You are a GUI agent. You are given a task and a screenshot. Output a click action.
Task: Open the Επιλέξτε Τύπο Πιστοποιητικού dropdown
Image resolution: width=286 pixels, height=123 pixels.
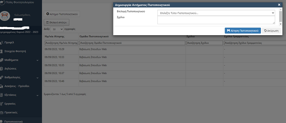[216, 13]
